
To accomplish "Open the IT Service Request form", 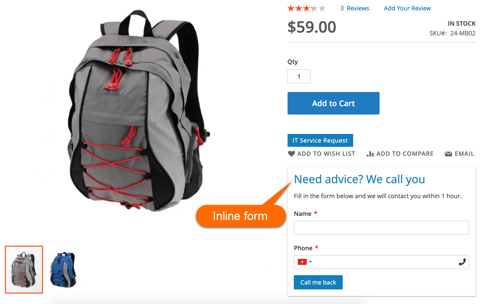I will [x=320, y=140].
